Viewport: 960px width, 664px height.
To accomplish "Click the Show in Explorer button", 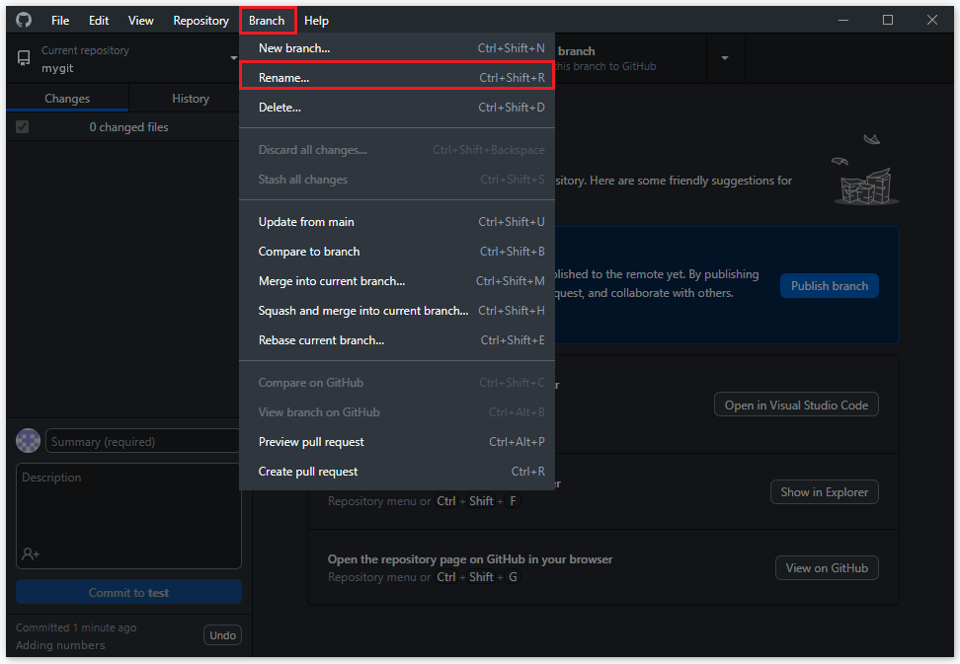I will point(824,491).
